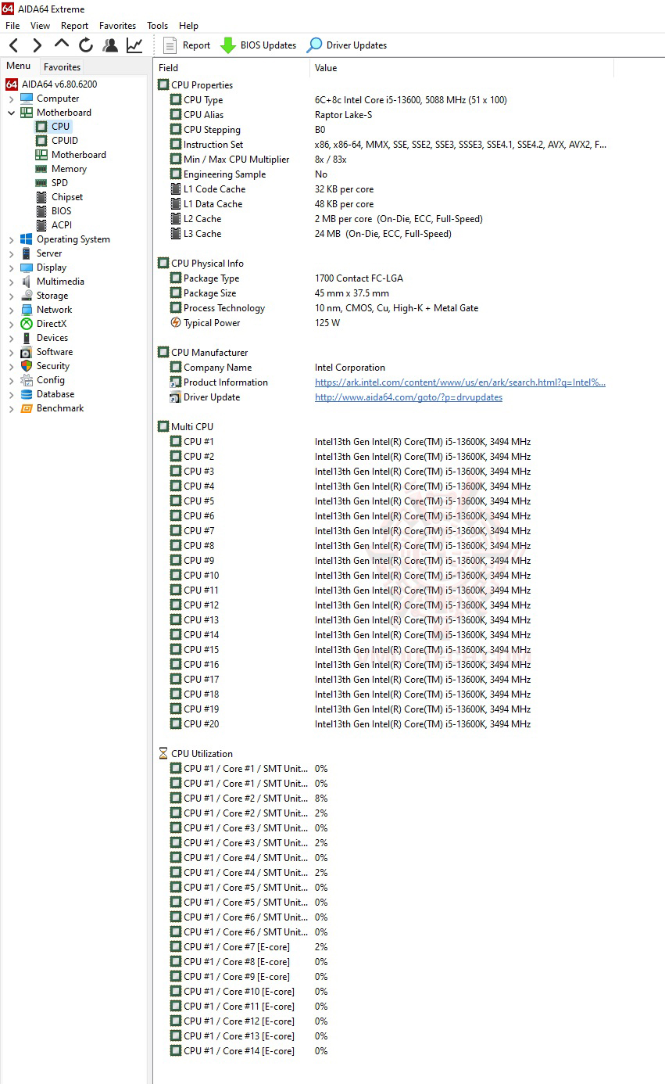Image resolution: width=665 pixels, height=1084 pixels.
Task: Click the Database icon in tree
Action: click(27, 394)
